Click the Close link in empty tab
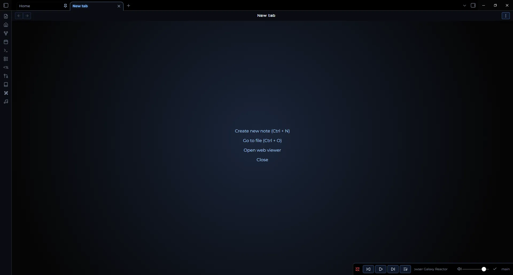The height and width of the screenshot is (275, 513). [x=262, y=160]
